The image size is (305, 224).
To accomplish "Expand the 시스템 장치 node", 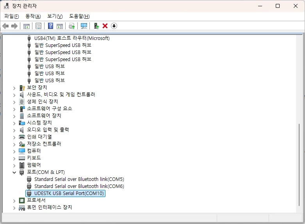I will tap(14, 123).
